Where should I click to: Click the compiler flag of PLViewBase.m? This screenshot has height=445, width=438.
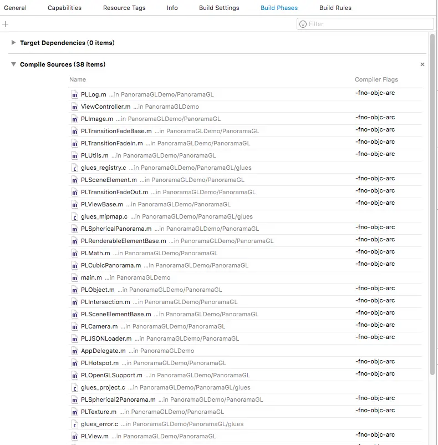(x=375, y=203)
